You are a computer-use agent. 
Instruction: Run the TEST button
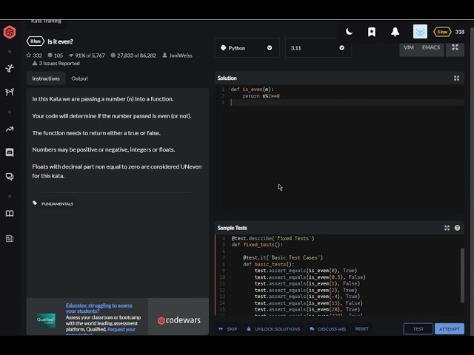click(418, 328)
